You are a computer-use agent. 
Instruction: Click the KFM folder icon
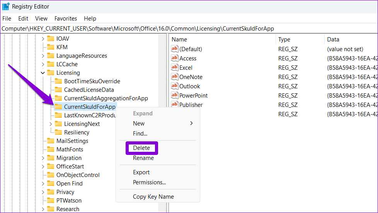click(51, 47)
